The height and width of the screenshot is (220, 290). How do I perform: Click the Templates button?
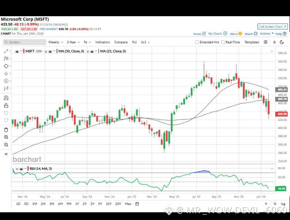(x=252, y=42)
